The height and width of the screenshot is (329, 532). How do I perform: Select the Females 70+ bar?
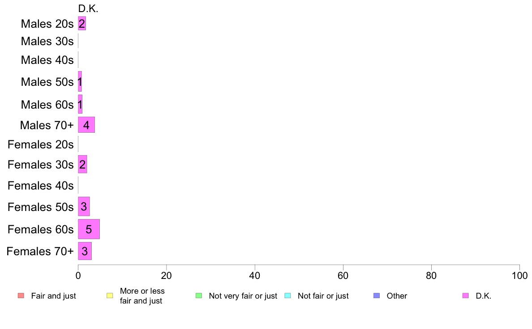click(85, 251)
